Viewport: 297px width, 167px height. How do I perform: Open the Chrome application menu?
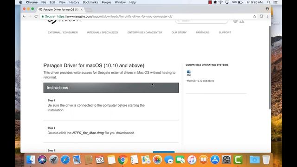tap(32, 2)
